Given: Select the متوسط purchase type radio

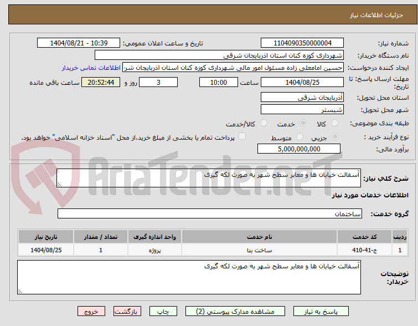Looking at the screenshot, I should [x=300, y=137].
